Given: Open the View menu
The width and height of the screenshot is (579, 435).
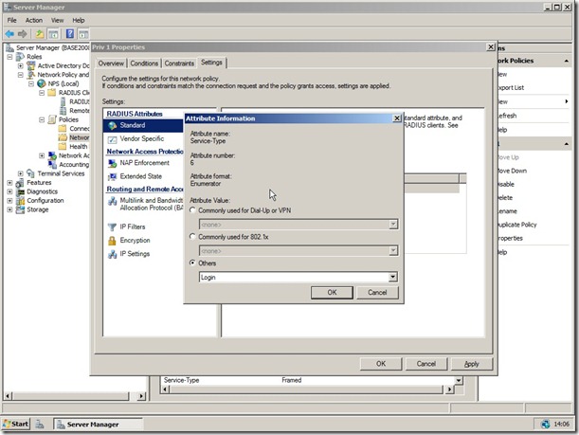Looking at the screenshot, I should point(57,20).
